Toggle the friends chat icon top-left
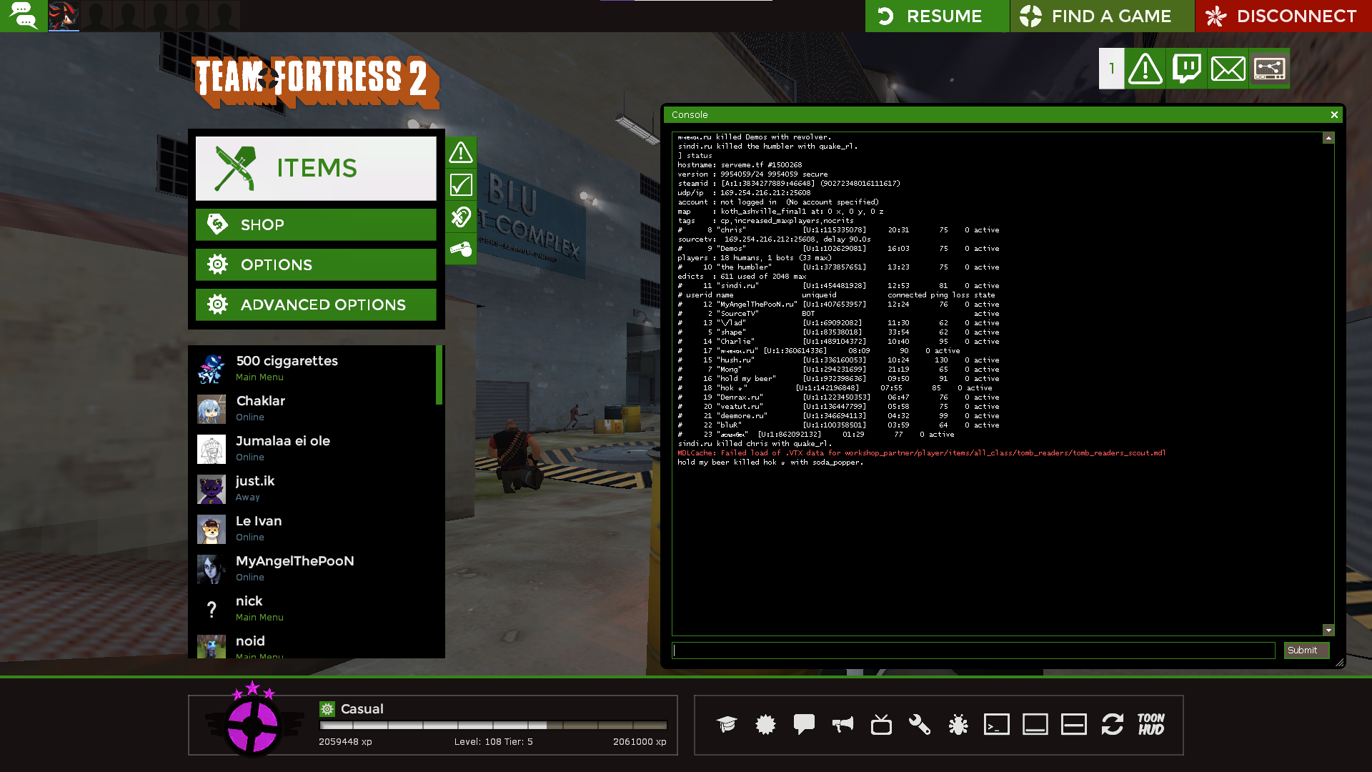Image resolution: width=1372 pixels, height=772 pixels. pyautogui.click(x=24, y=16)
